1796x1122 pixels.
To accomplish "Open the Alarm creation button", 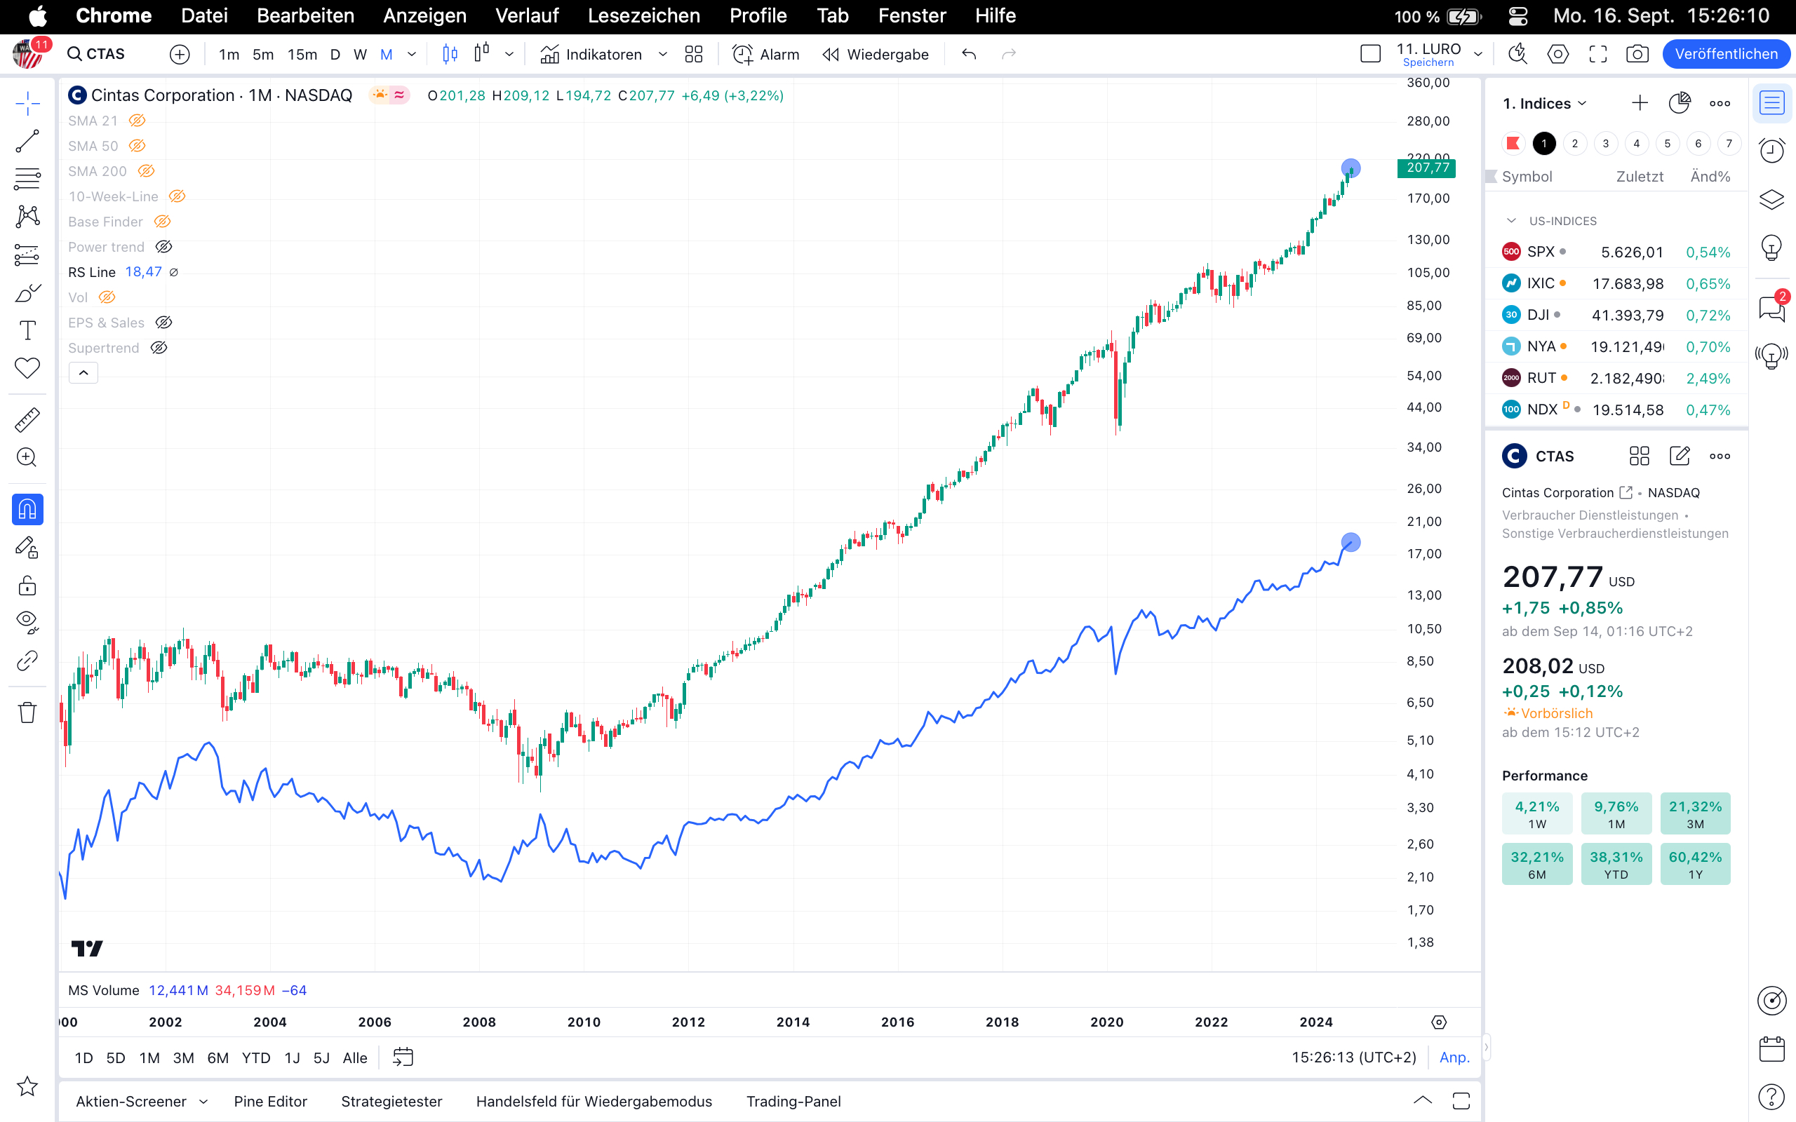I will click(766, 54).
